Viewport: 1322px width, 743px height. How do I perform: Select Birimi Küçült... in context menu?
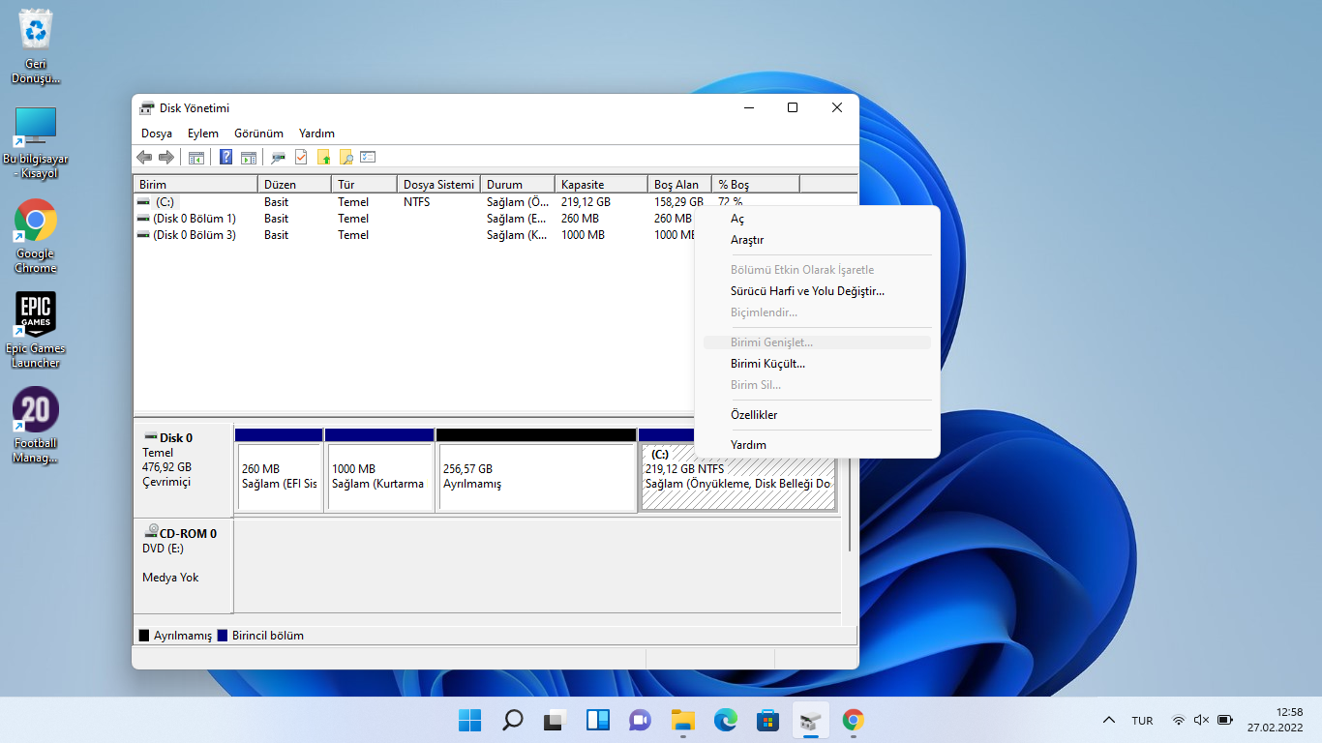tap(767, 364)
